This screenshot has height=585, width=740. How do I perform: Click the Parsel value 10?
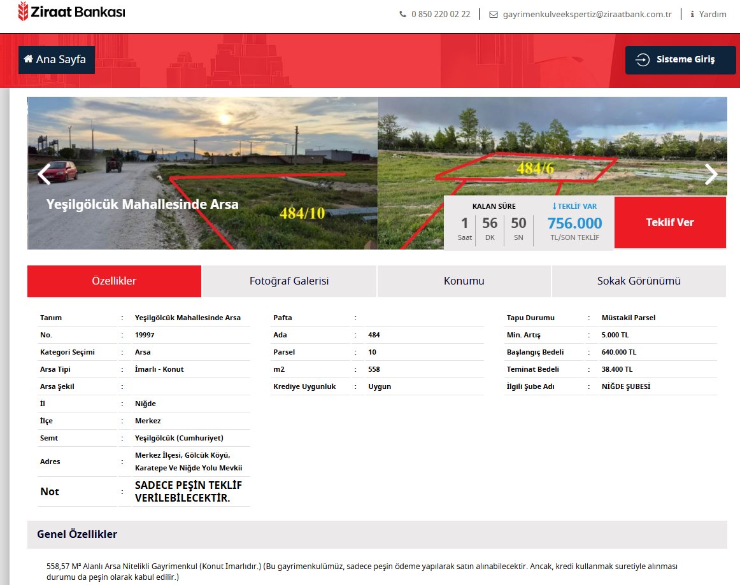[x=372, y=352]
